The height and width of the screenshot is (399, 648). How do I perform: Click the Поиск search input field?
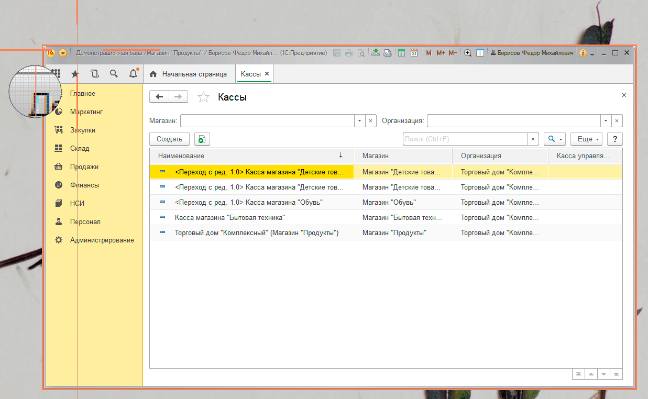coord(465,139)
